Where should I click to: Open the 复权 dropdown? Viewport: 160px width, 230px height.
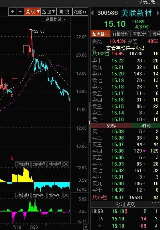32,12
